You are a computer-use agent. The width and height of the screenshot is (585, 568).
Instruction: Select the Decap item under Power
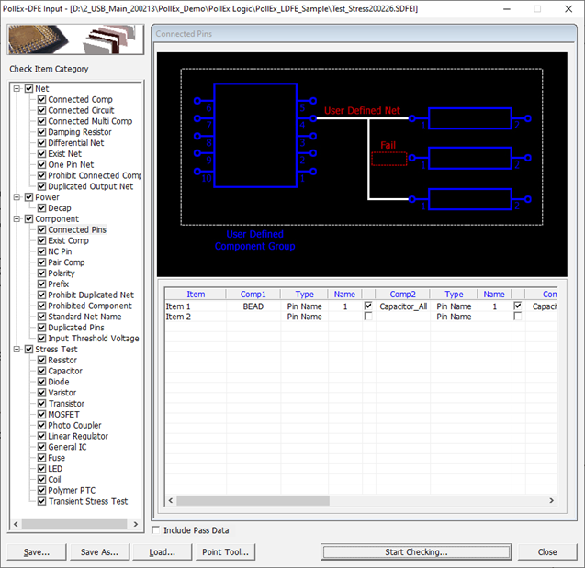[59, 208]
